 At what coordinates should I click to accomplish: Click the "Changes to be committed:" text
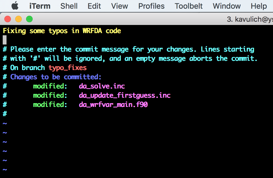click(x=56, y=77)
